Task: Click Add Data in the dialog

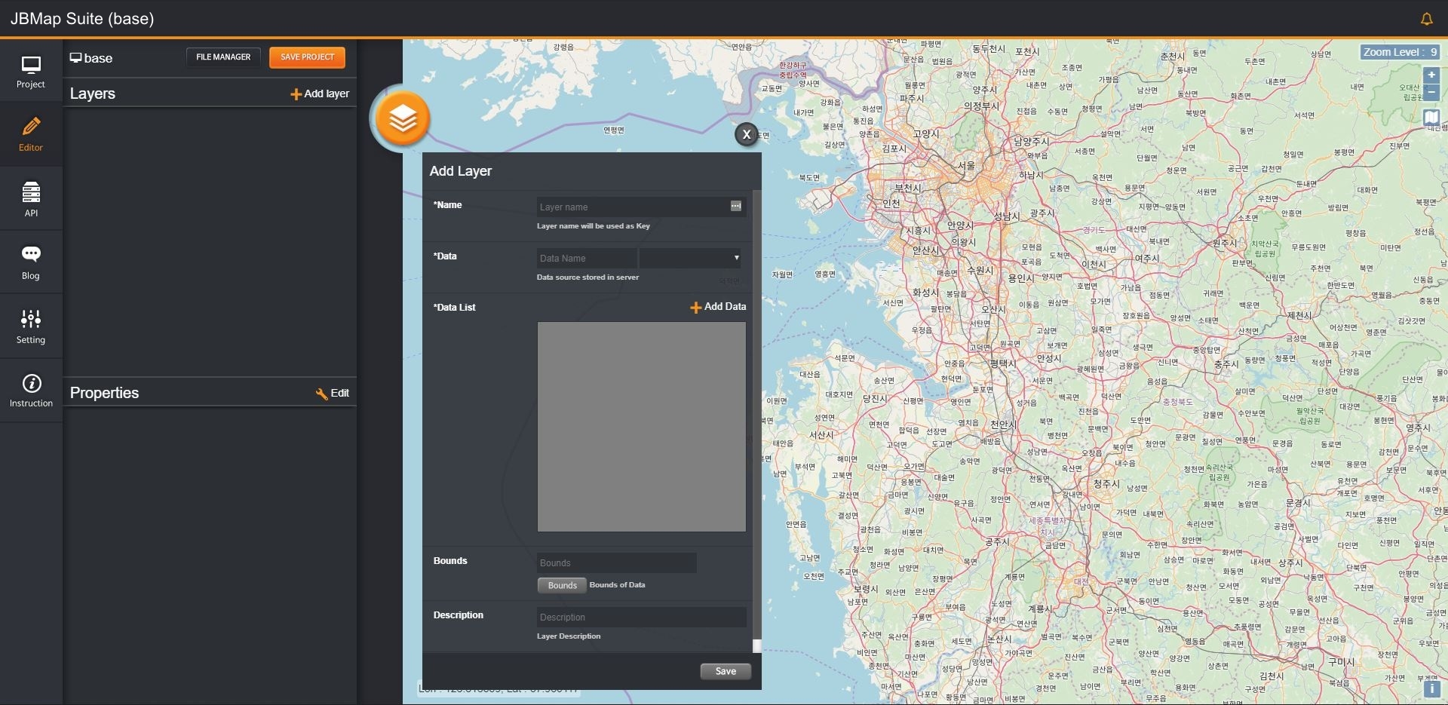Action: (x=716, y=307)
